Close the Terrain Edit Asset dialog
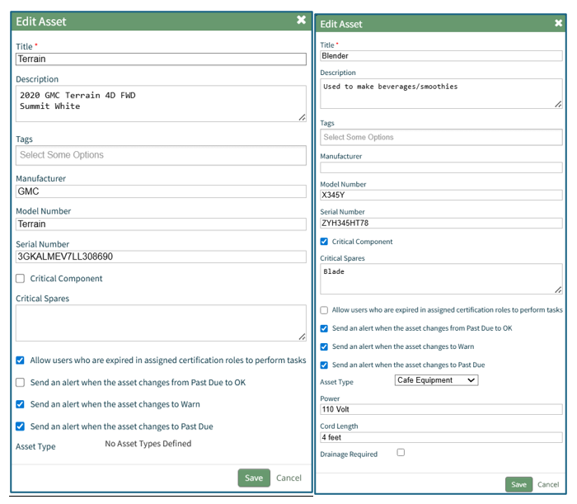This screenshot has width=577, height=504. 302,21
